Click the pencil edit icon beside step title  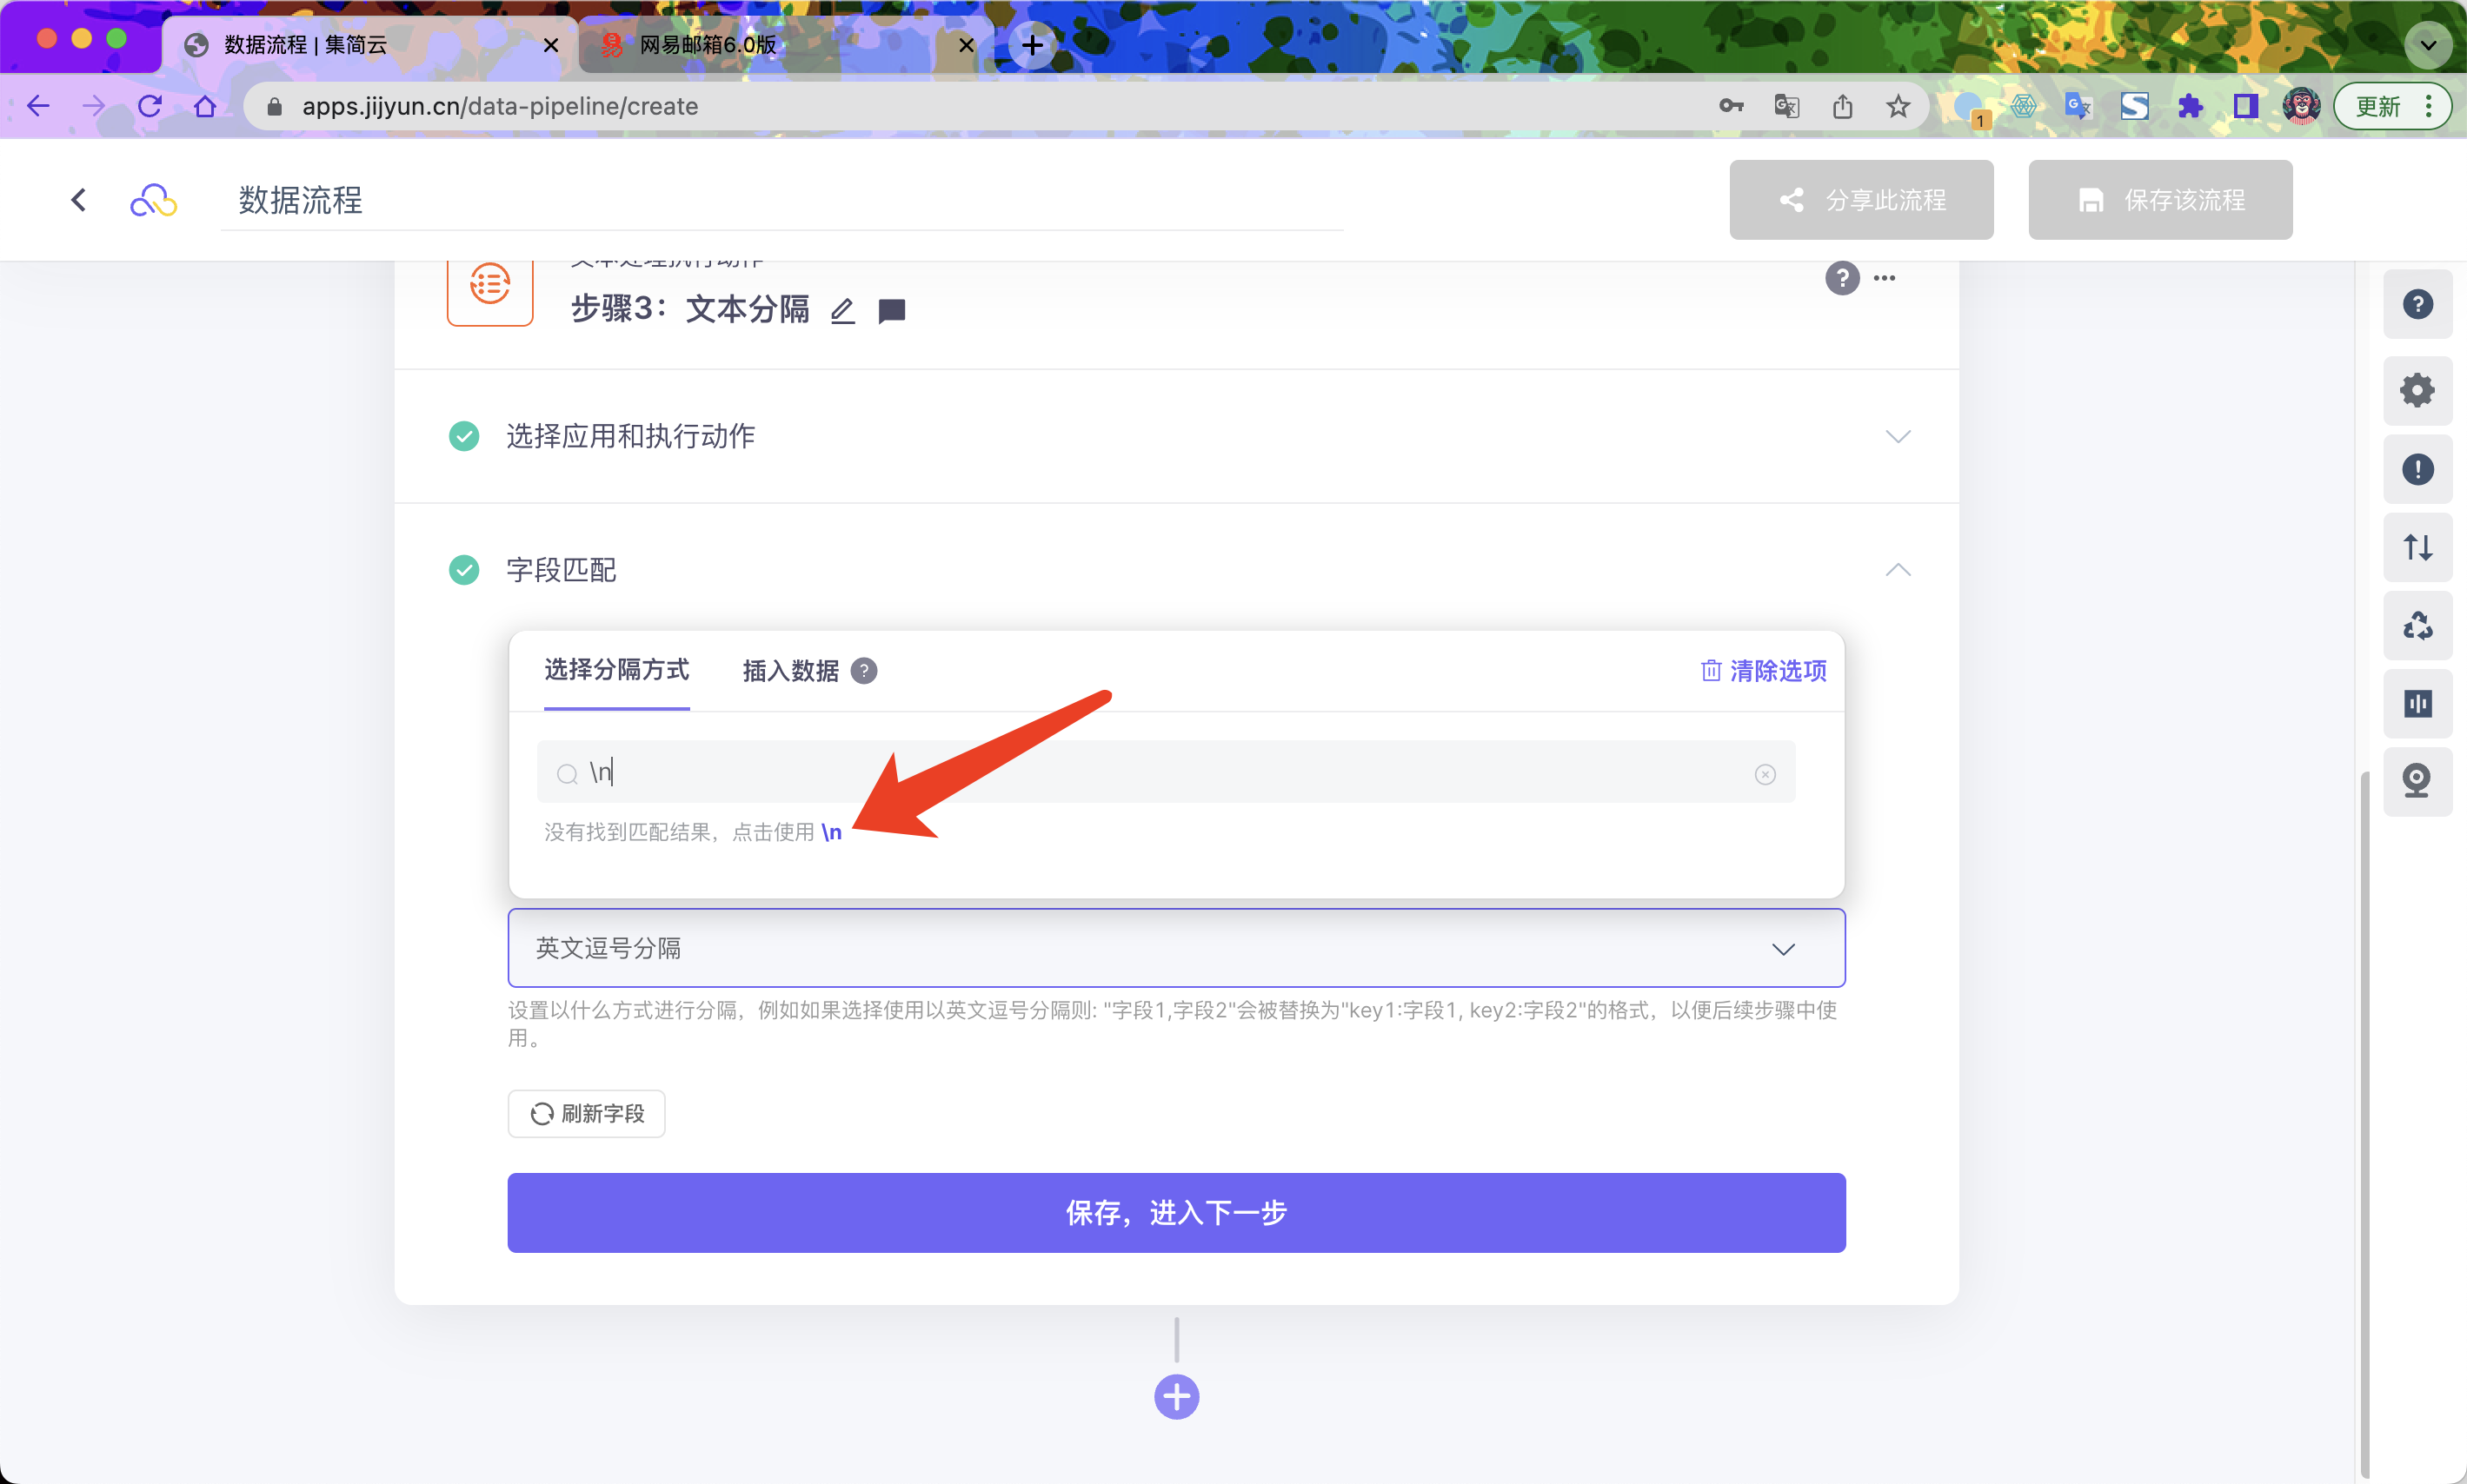pyautogui.click(x=842, y=311)
